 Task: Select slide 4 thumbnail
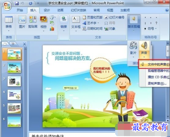click(14, 95)
